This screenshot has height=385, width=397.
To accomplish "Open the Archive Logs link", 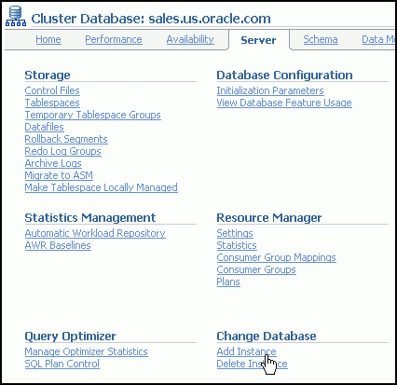I will [53, 163].
